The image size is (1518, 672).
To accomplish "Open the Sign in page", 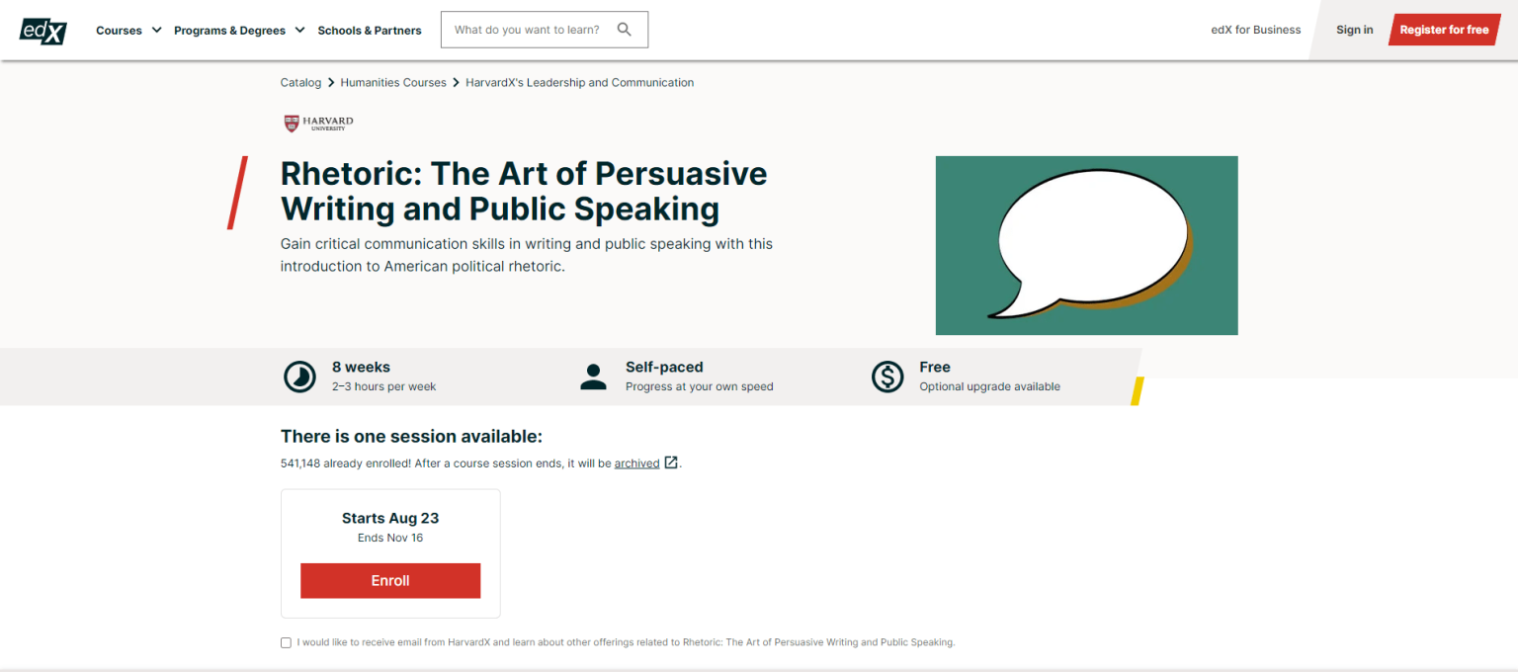I will coord(1354,30).
